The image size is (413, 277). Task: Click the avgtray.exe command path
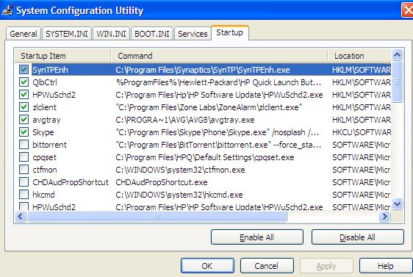pyautogui.click(x=185, y=120)
